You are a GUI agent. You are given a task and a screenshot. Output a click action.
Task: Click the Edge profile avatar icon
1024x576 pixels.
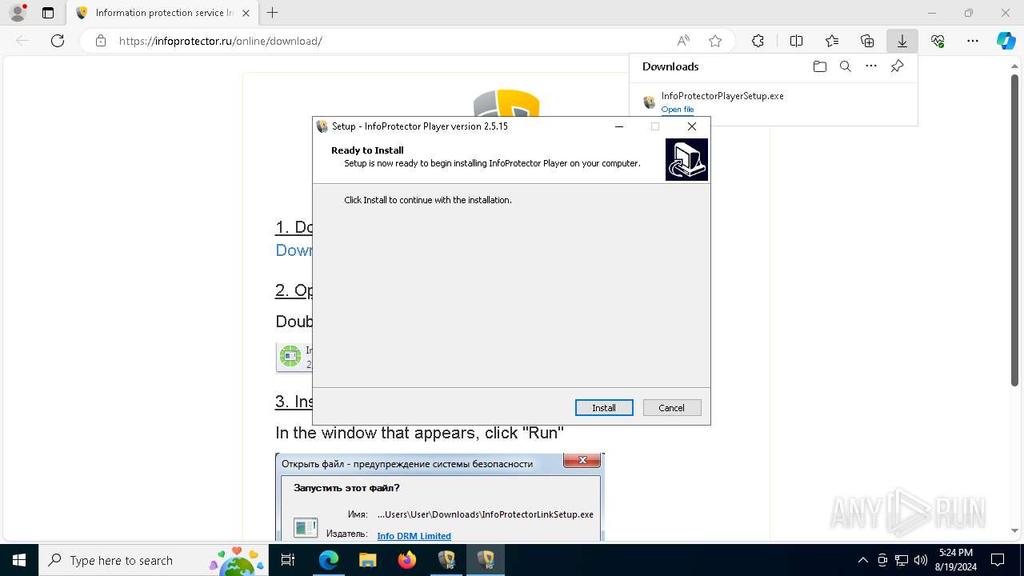pos(18,13)
